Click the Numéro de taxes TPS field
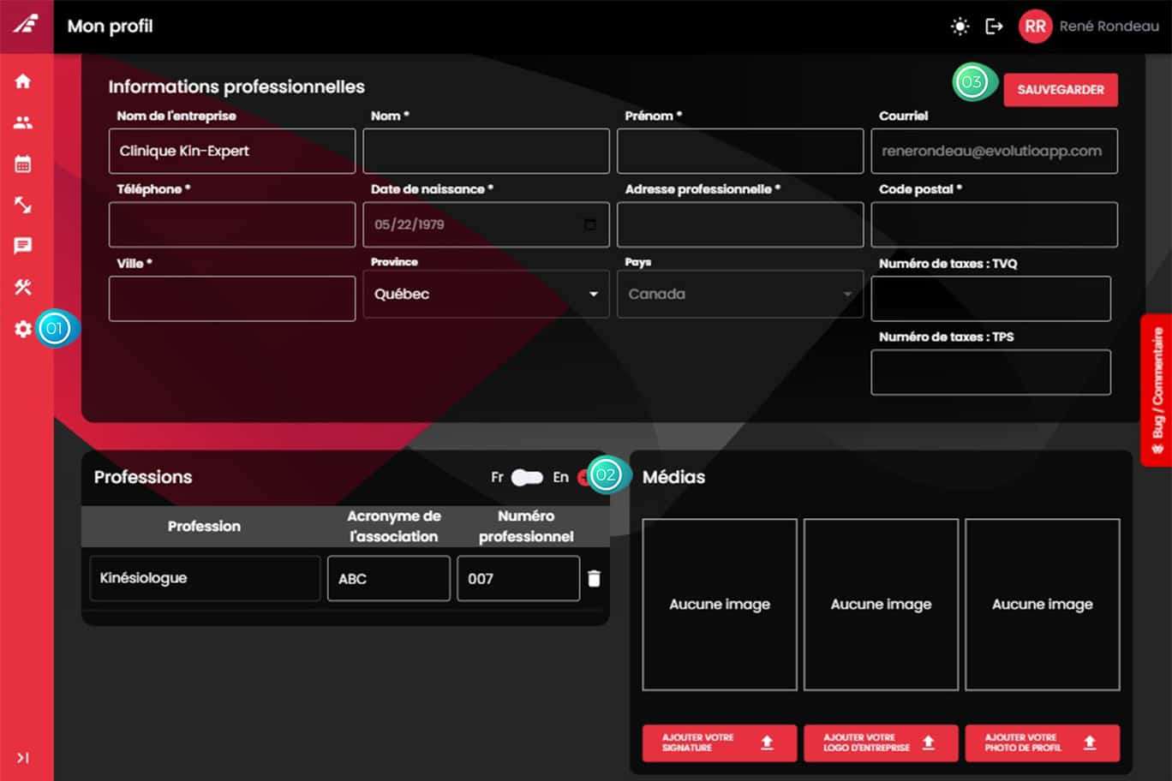 tap(990, 372)
